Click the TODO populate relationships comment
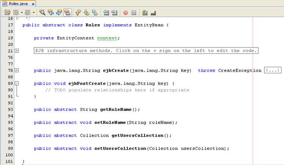 [x=117, y=90]
